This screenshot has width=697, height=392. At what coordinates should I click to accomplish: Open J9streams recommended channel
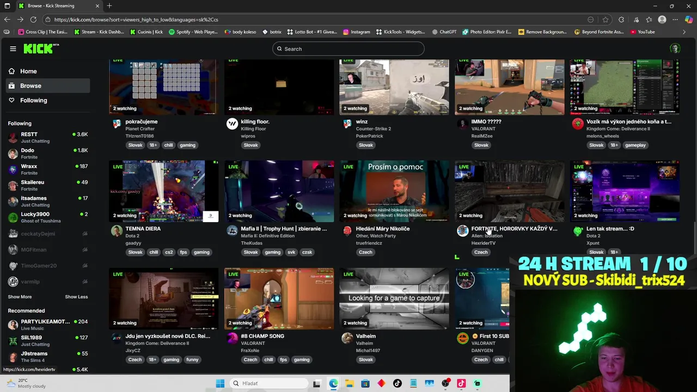click(48, 357)
